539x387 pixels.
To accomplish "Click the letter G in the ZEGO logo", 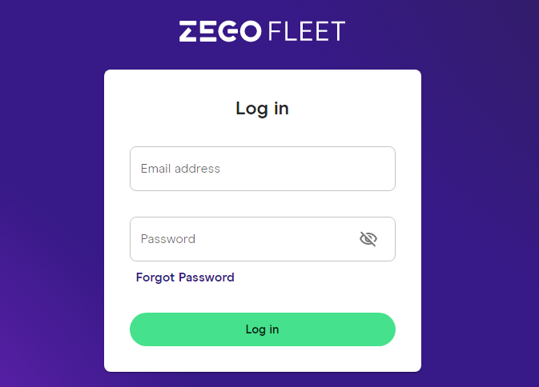I will click(228, 31).
